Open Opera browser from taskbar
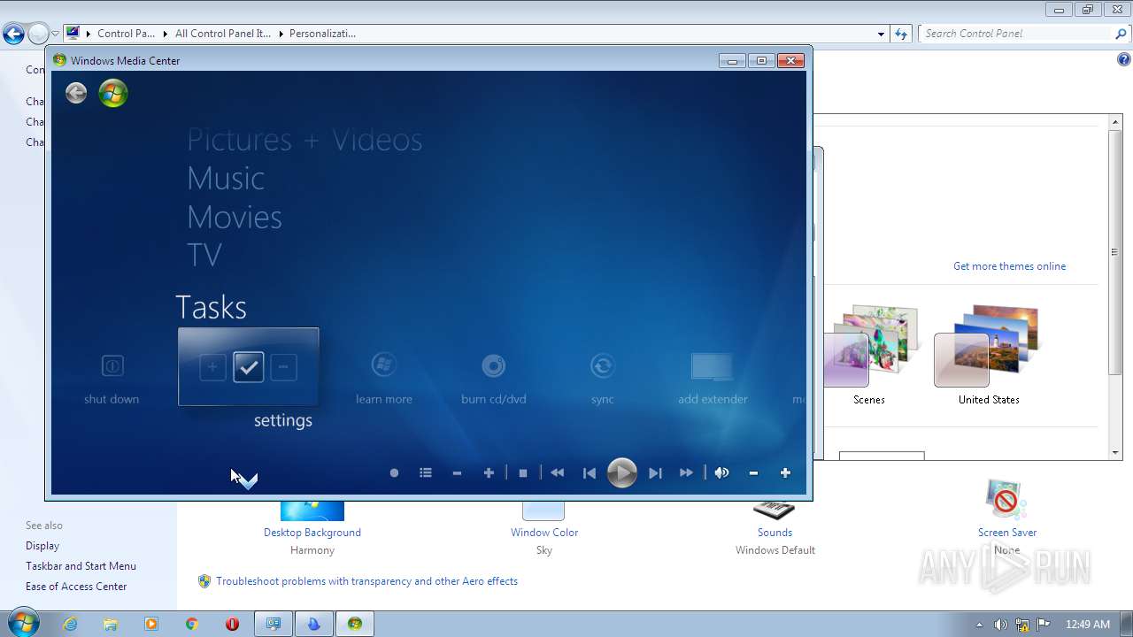This screenshot has height=637, width=1133. [232, 624]
